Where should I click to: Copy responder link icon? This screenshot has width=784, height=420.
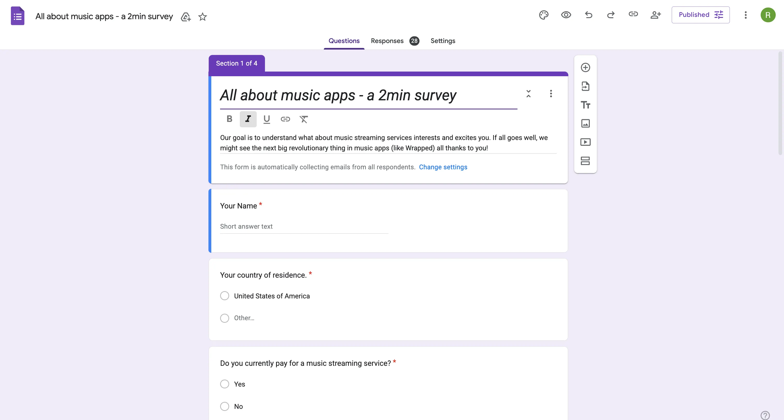pos(633,14)
